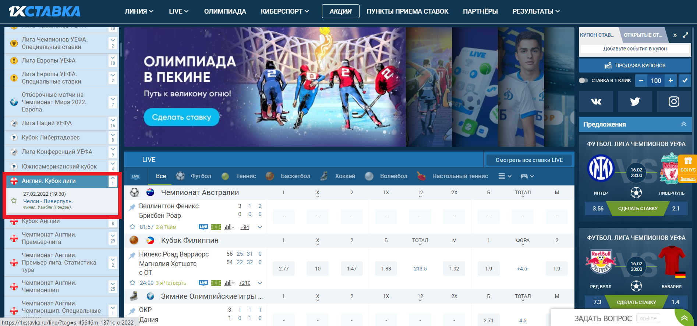Open the ПАРТНЁРЫ page
Image resolution: width=697 pixels, height=326 pixels.
(480, 11)
